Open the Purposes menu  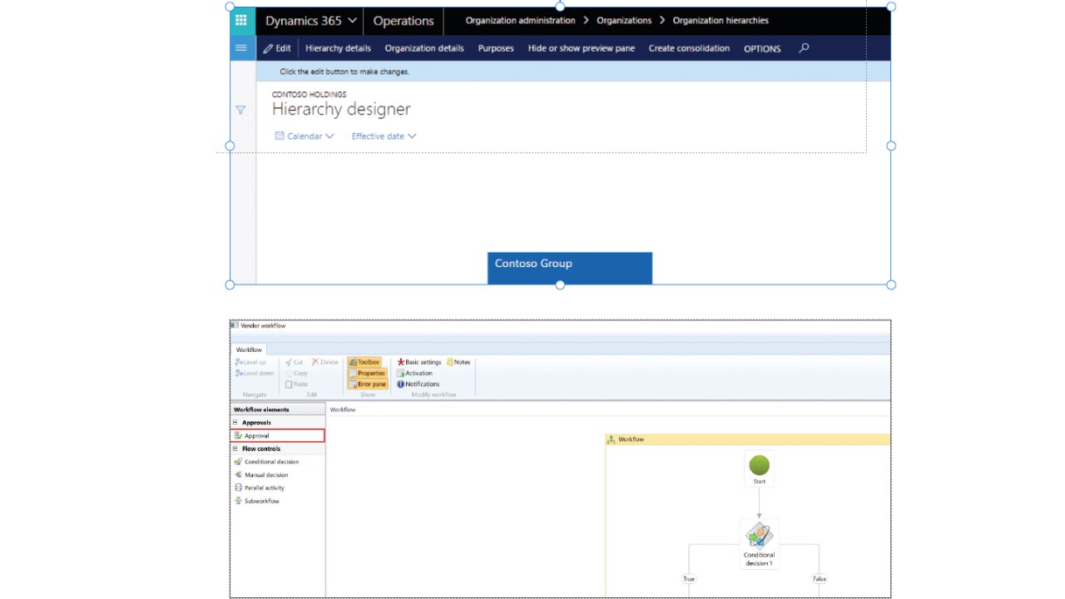click(x=496, y=48)
